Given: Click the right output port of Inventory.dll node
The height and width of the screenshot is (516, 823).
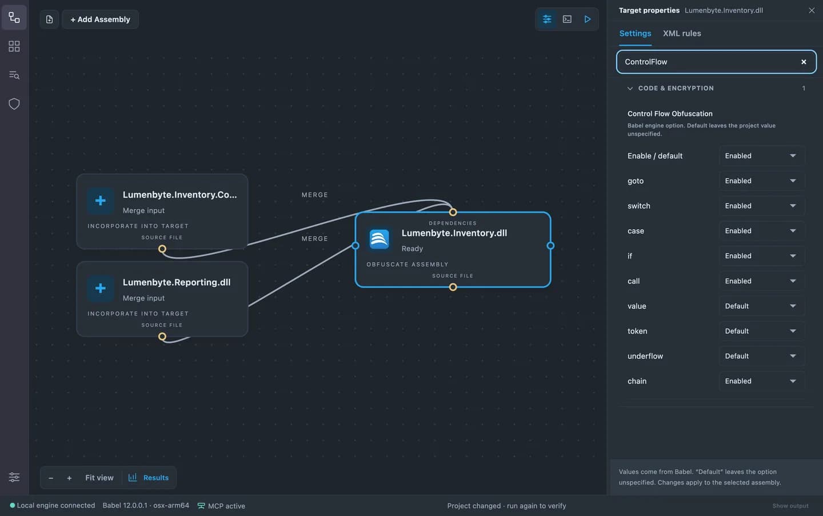Looking at the screenshot, I should point(550,246).
